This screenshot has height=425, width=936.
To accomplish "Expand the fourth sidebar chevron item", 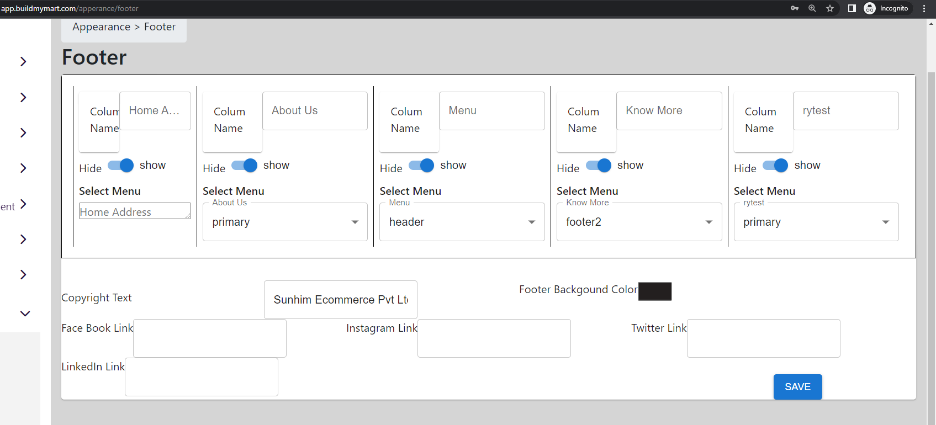I will (x=23, y=168).
